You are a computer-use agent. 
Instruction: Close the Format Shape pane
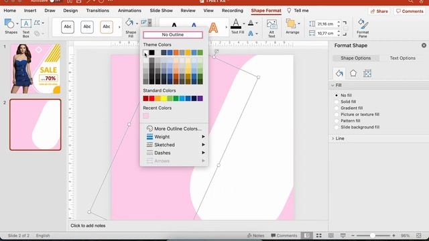[424, 46]
